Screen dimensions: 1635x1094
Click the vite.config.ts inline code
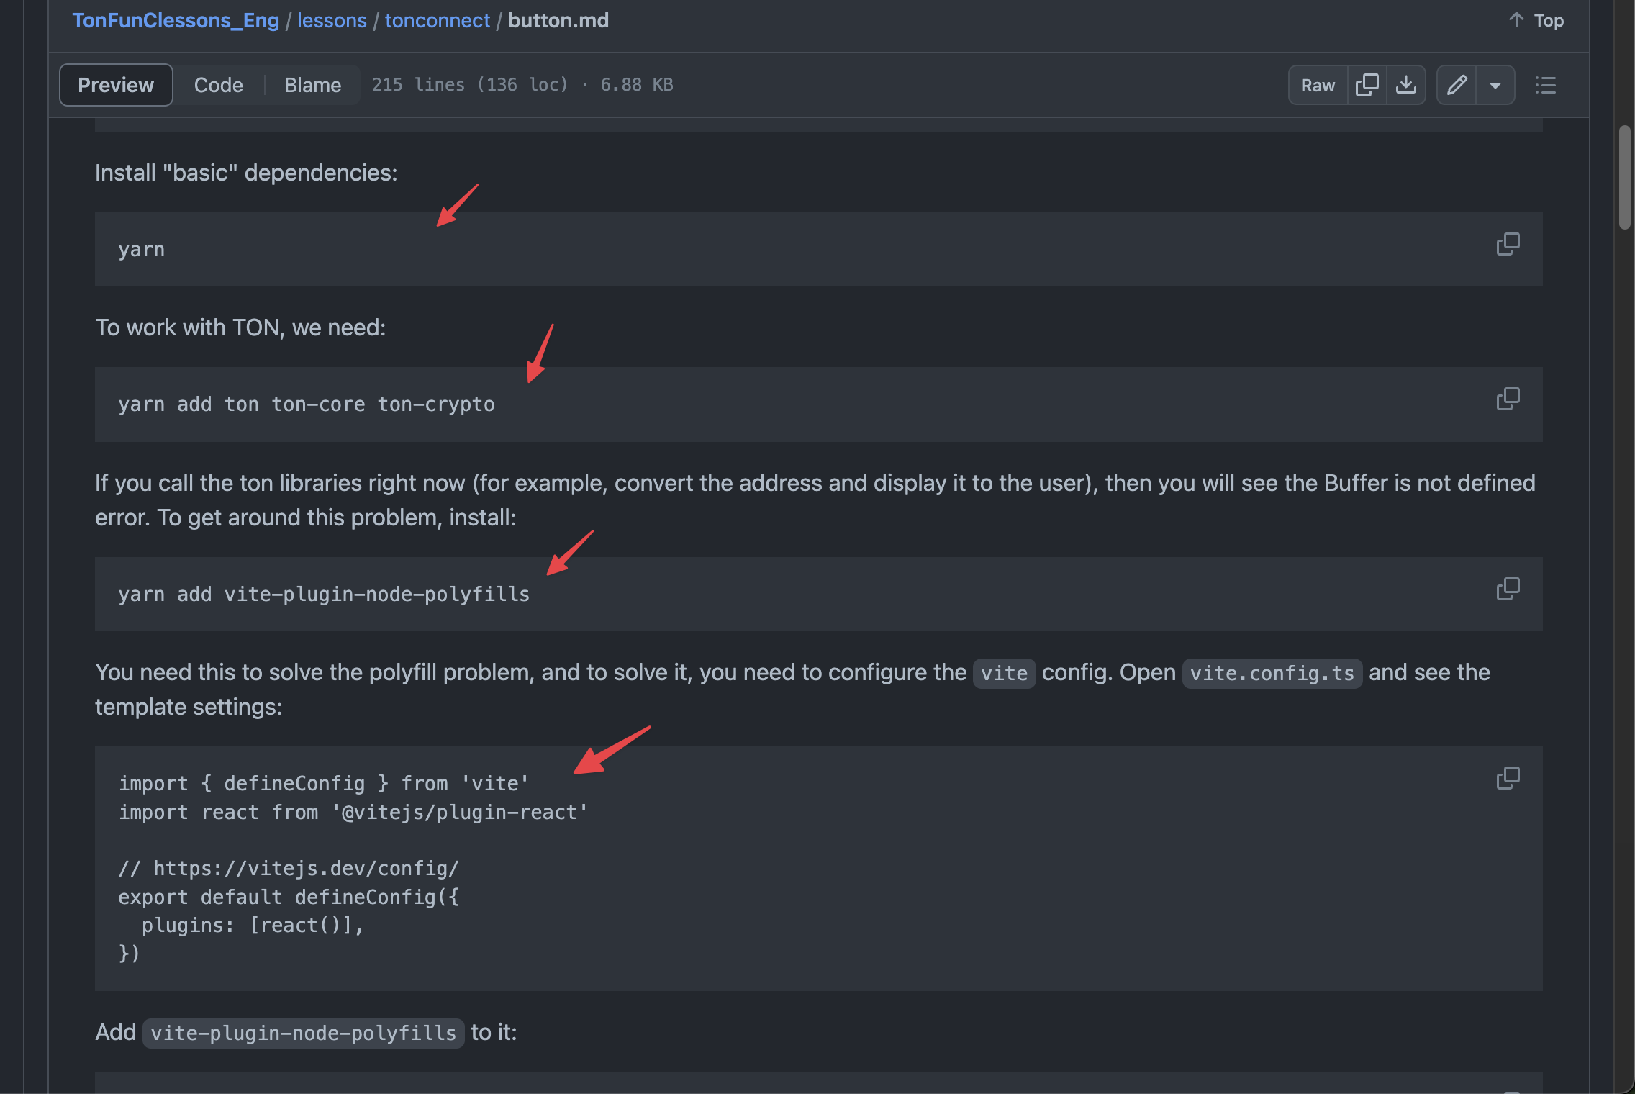(1272, 673)
